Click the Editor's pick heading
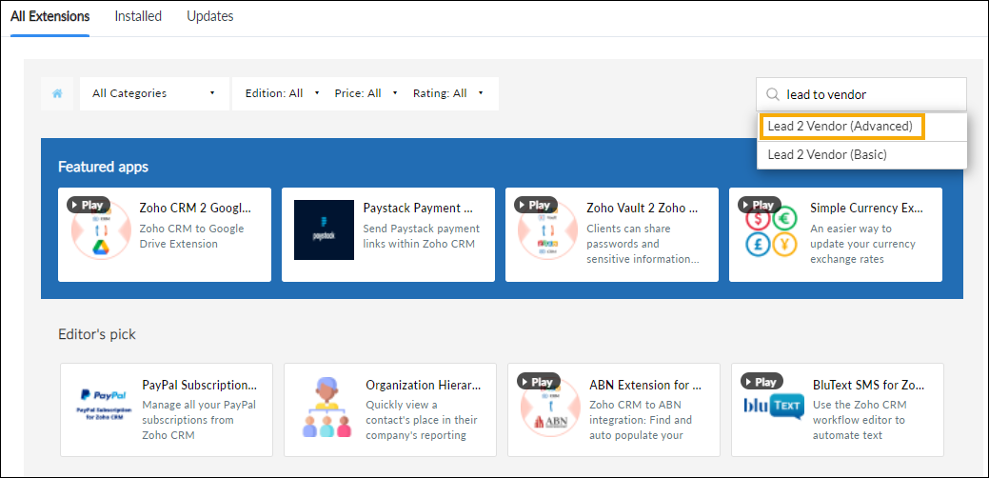The image size is (989, 478). [97, 334]
